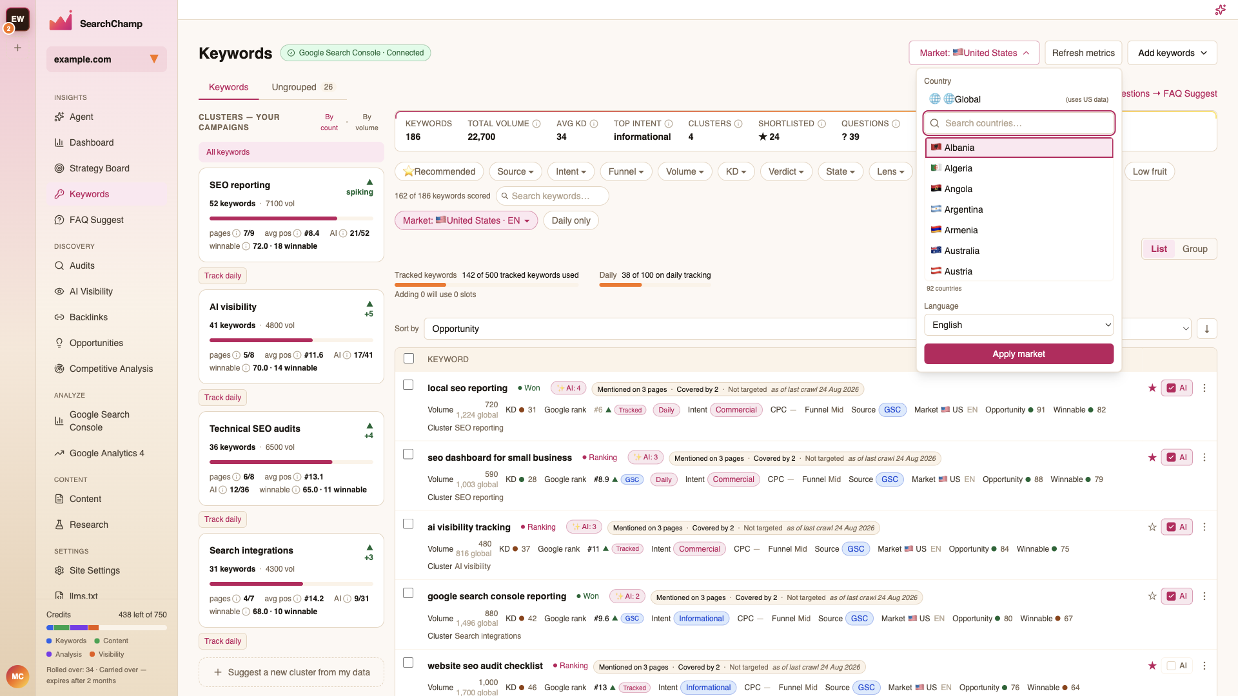This screenshot has height=696, width=1238.
Task: Star the ai visibility tracking keyword
Action: click(1152, 527)
